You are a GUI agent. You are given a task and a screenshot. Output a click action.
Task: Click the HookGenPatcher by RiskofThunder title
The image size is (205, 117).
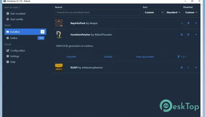[91, 35]
